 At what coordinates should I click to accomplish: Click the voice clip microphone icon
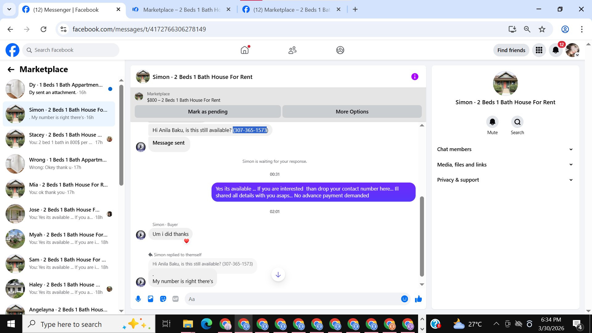pos(138,299)
